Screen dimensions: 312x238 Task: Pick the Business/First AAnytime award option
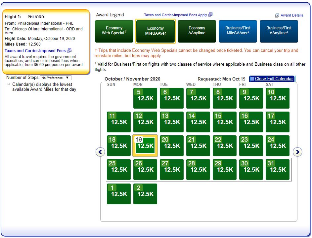tap(279, 31)
